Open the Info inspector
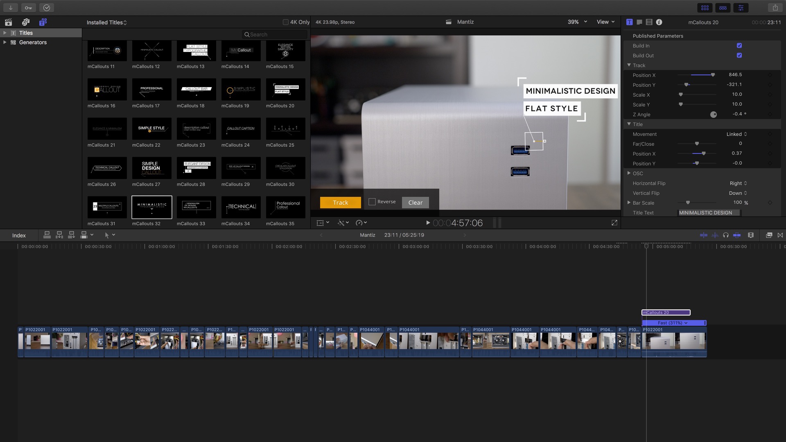Viewport: 786px width, 442px height. click(660, 22)
